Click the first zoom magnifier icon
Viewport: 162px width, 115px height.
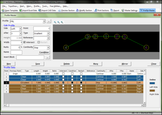55,22
